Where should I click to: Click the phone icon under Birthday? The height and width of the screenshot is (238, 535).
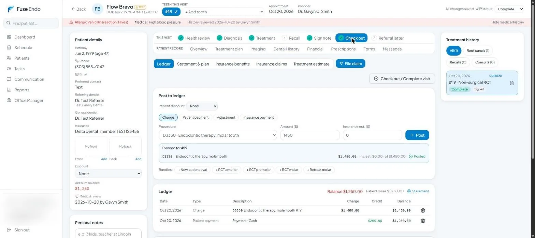point(77,61)
